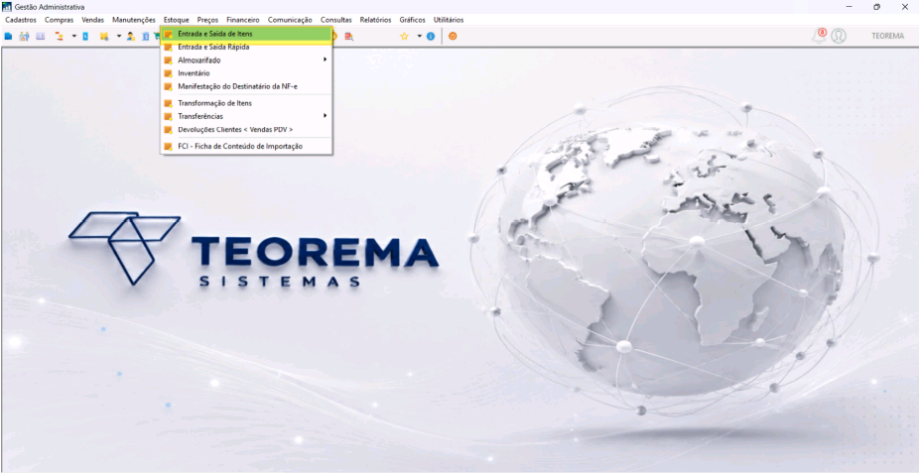
Task: Click the orange power icon in the toolbar
Action: (x=453, y=37)
